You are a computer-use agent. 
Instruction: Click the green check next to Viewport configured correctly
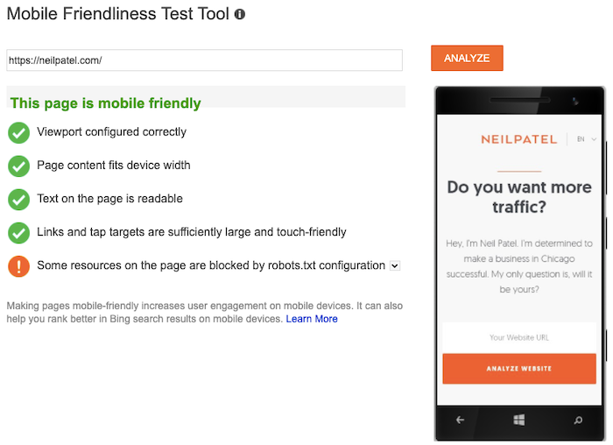(x=18, y=133)
